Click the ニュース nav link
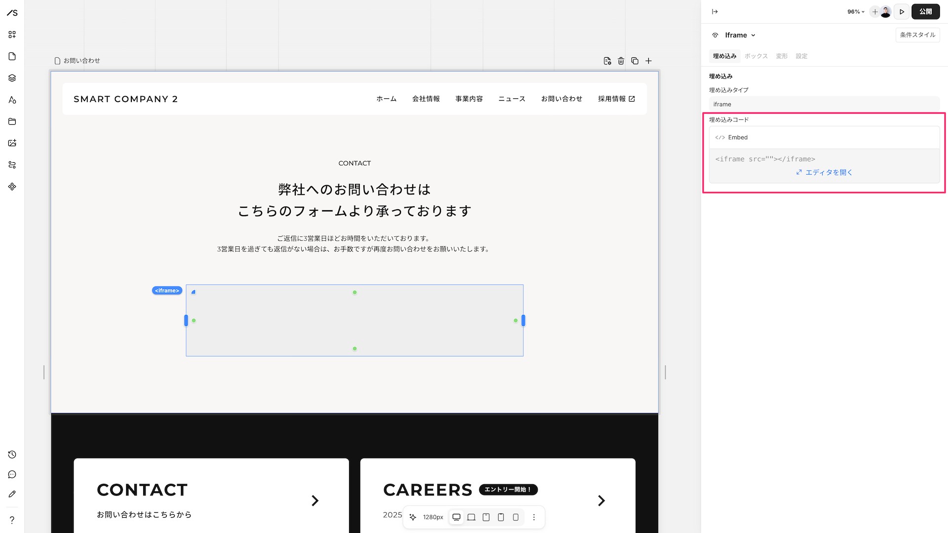Screen dimensions: 948x533 [512, 99]
